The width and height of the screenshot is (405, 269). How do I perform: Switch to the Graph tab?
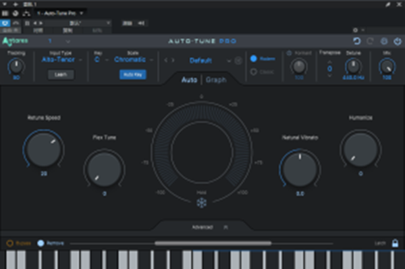pos(216,80)
